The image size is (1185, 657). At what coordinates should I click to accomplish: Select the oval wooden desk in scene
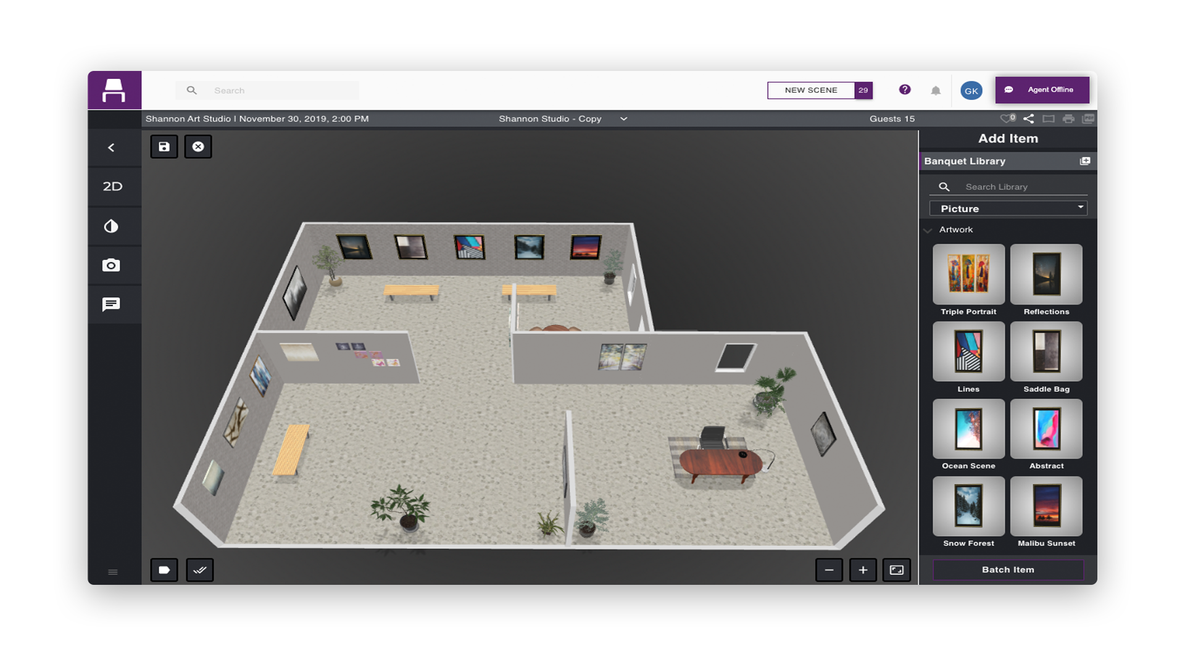click(721, 465)
